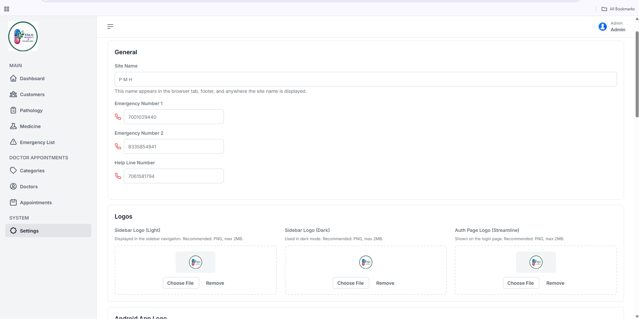The height and width of the screenshot is (319, 639).
Task: Click the phone icon beside Help Line Number
Action: (118, 176)
